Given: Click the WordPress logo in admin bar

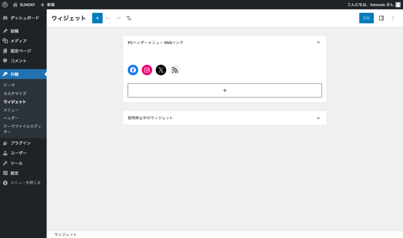Looking at the screenshot, I should [x=5, y=5].
